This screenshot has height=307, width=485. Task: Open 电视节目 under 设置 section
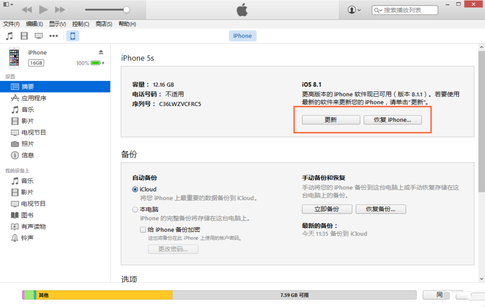[55, 132]
